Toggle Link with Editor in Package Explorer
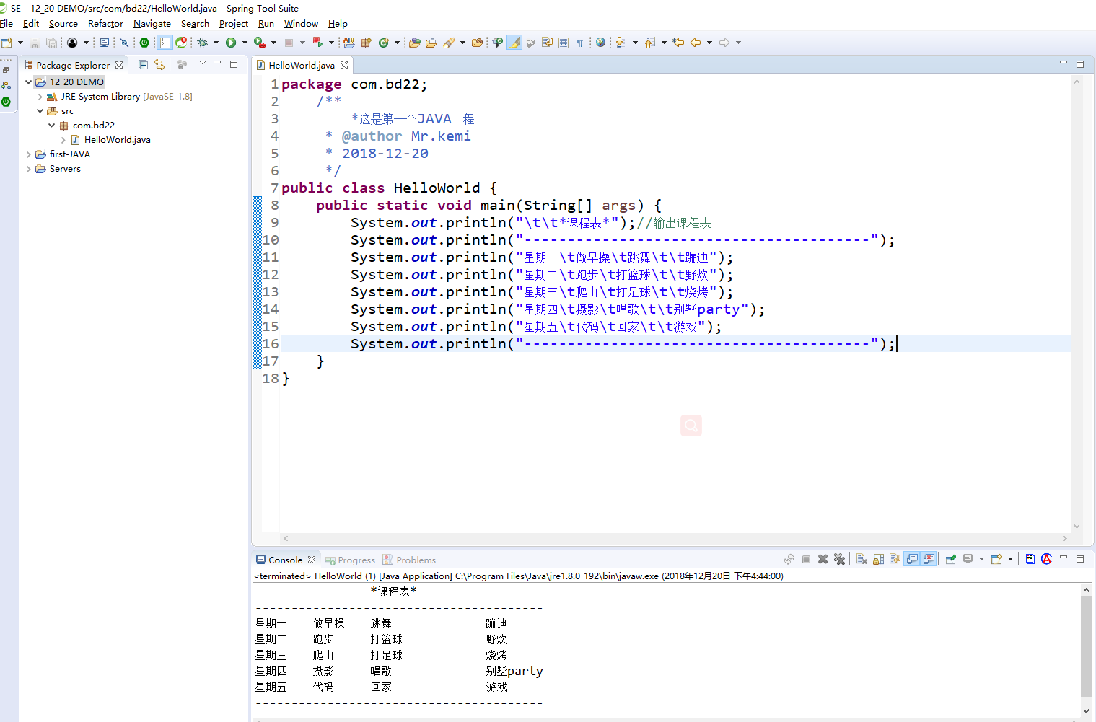1096x722 pixels. (159, 64)
